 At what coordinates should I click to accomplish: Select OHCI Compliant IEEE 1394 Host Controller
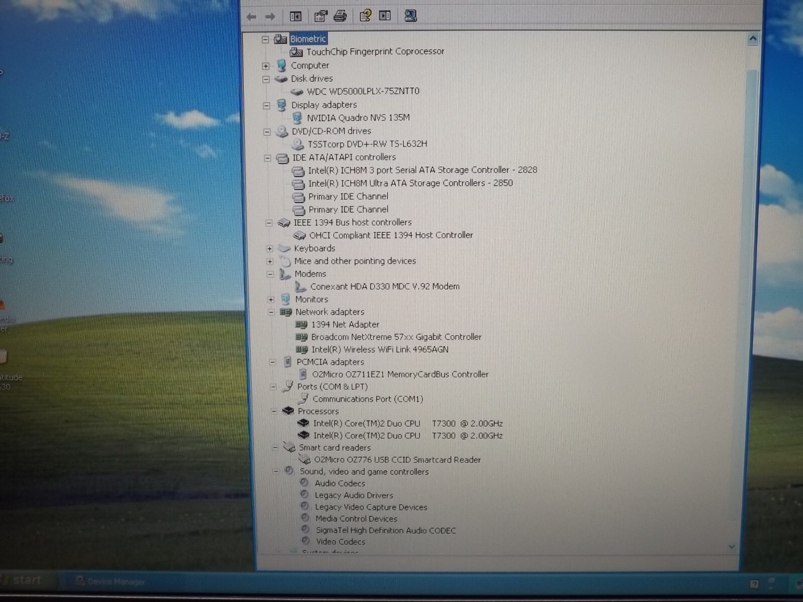pyautogui.click(x=391, y=235)
